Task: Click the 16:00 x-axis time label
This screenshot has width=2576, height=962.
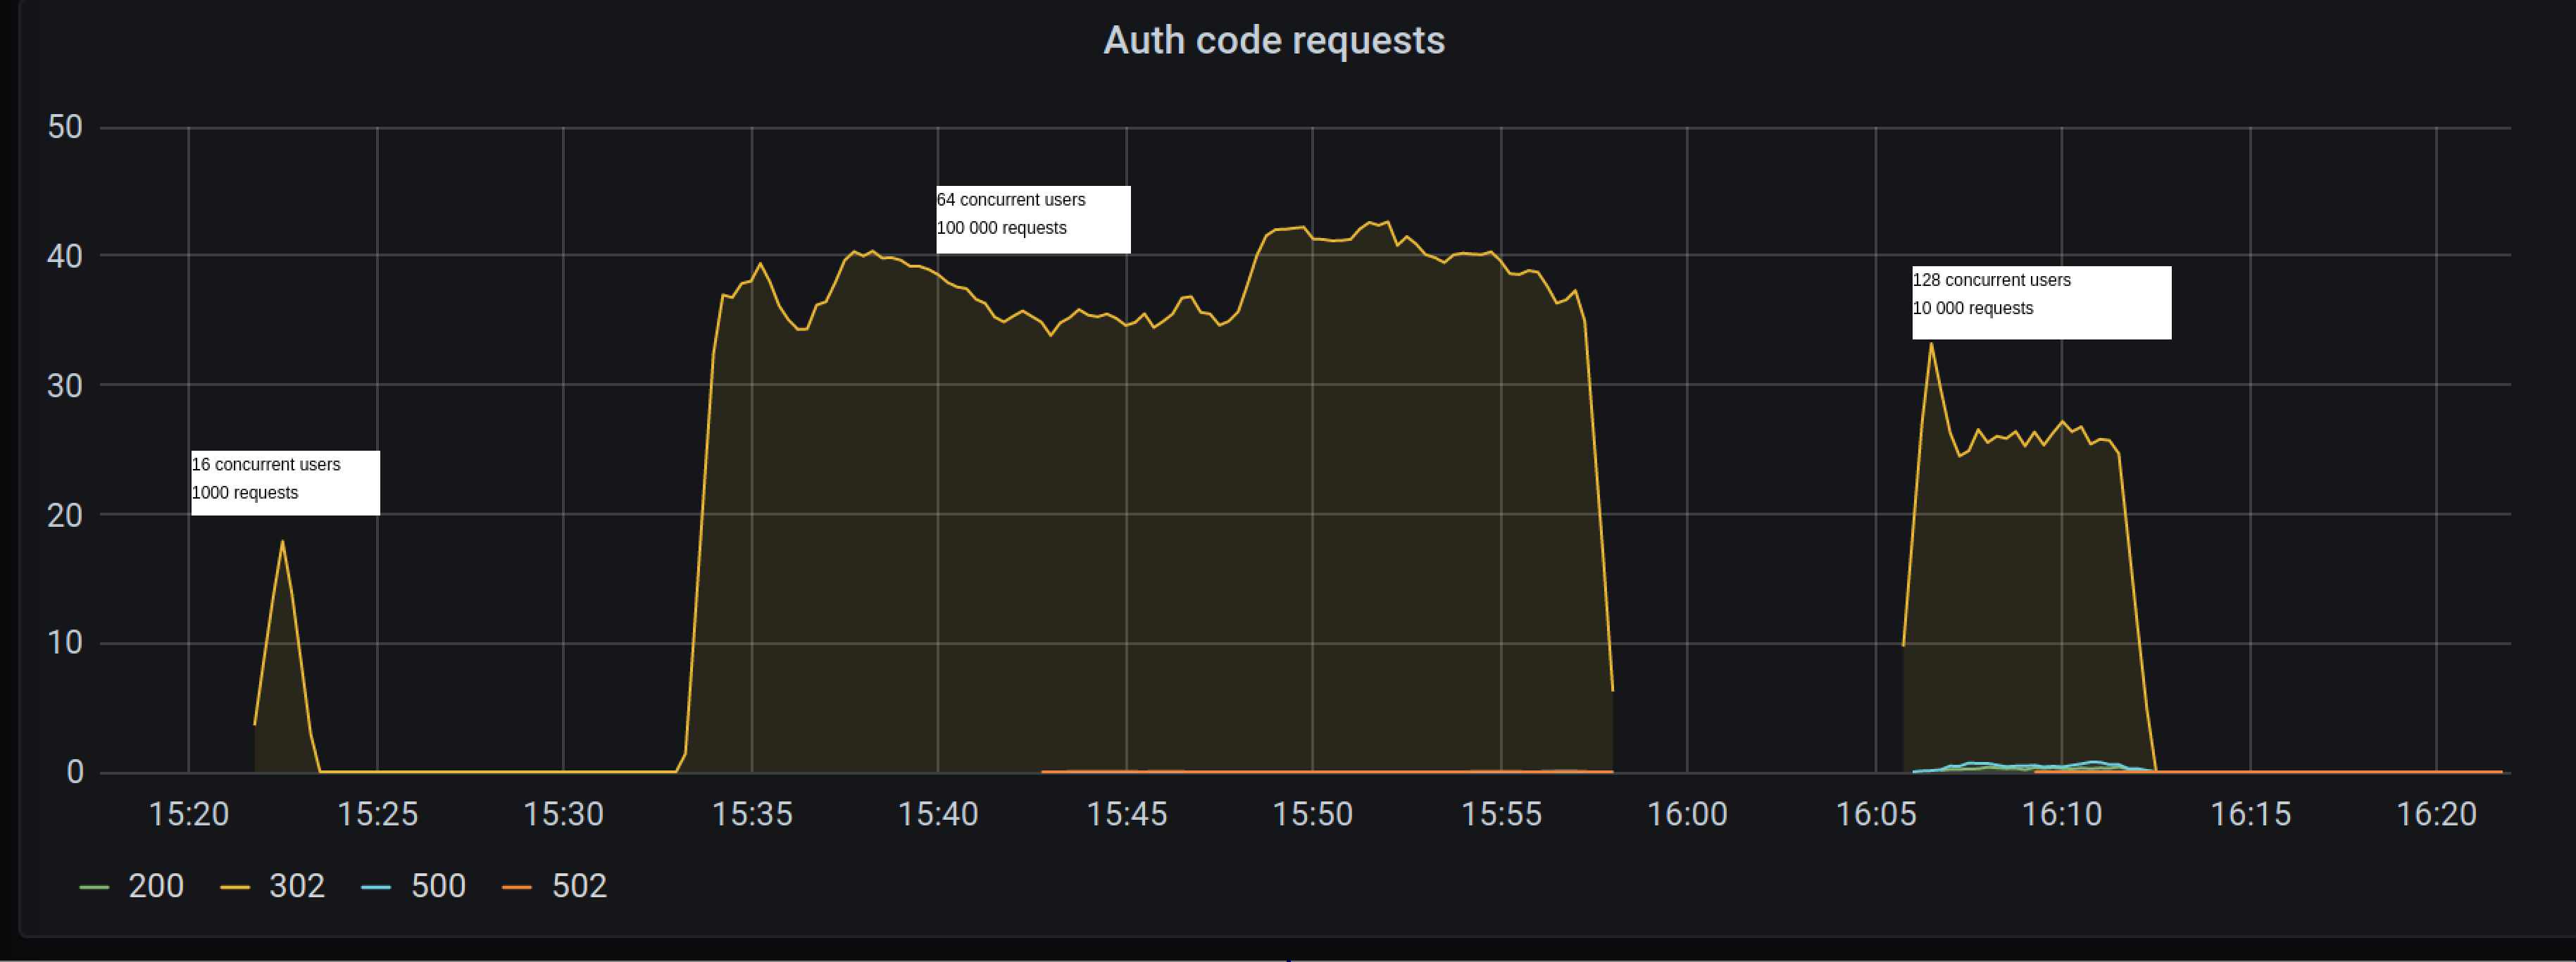Action: pos(1687,814)
